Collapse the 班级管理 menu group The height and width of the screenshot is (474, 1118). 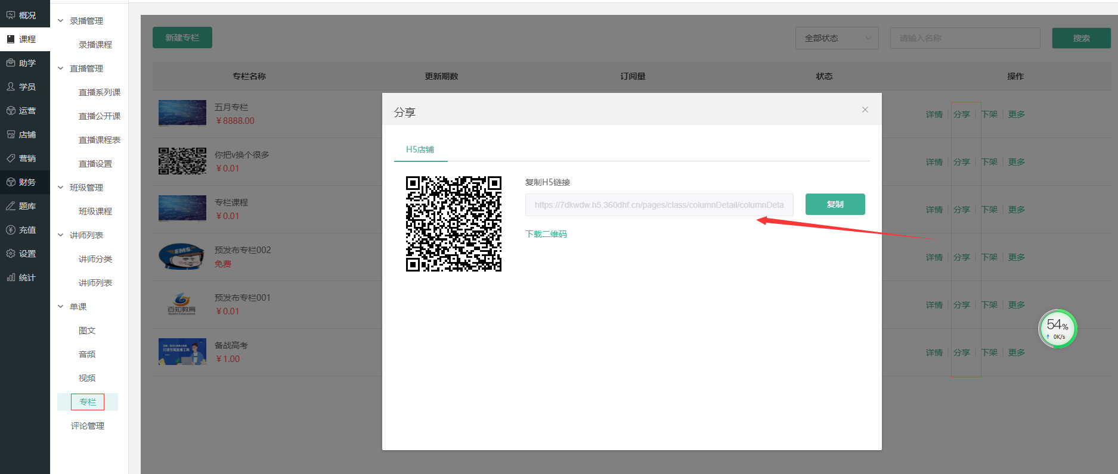pyautogui.click(x=60, y=188)
